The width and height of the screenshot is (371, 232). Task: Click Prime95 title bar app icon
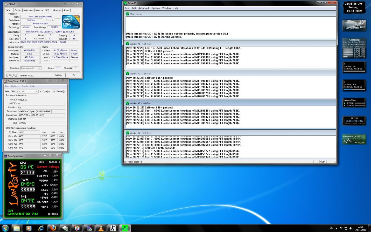(x=125, y=3)
